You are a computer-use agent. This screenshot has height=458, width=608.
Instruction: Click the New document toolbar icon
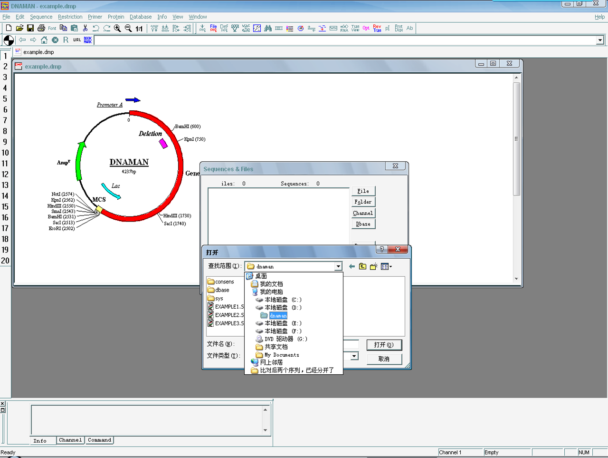pyautogui.click(x=9, y=28)
